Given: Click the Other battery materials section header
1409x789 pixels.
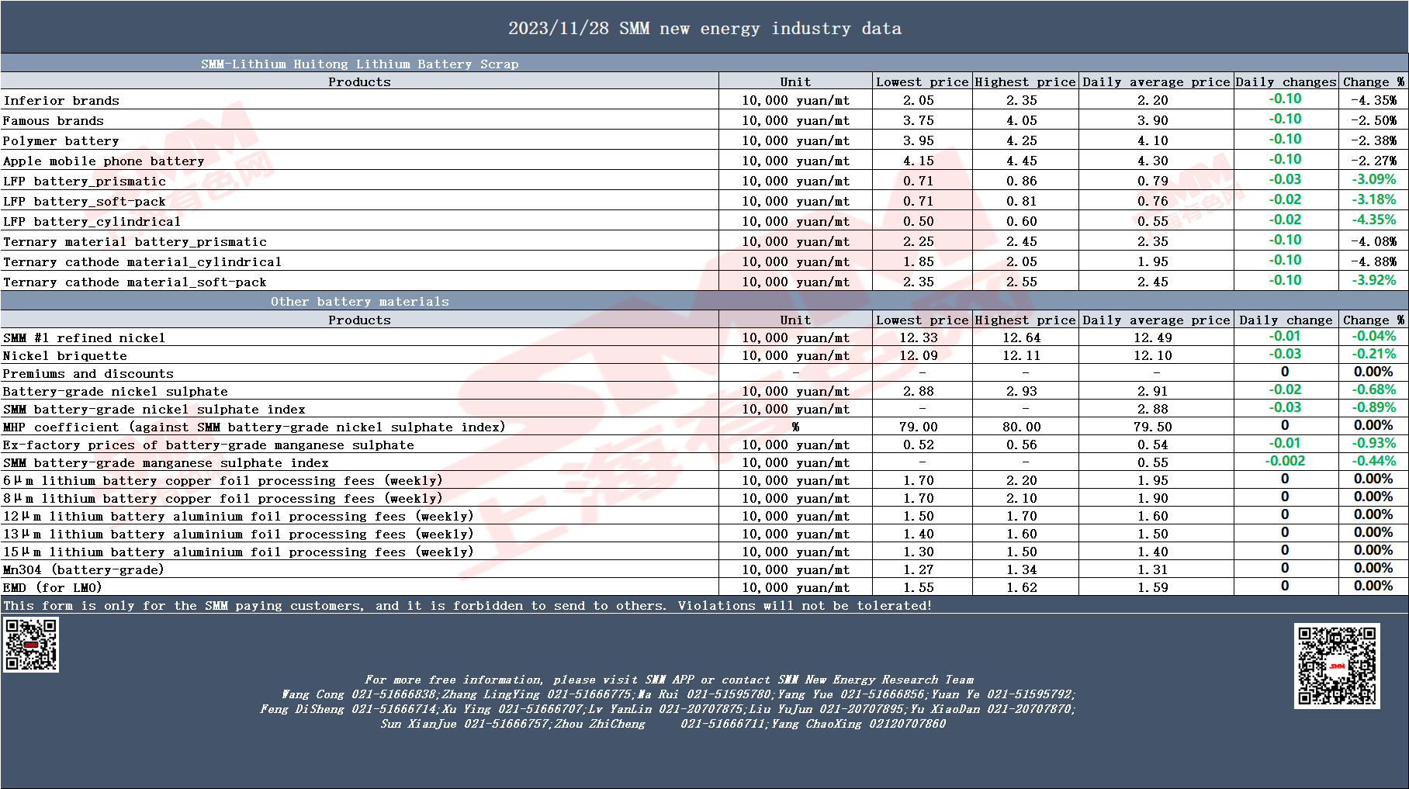Looking at the screenshot, I should click(360, 301).
